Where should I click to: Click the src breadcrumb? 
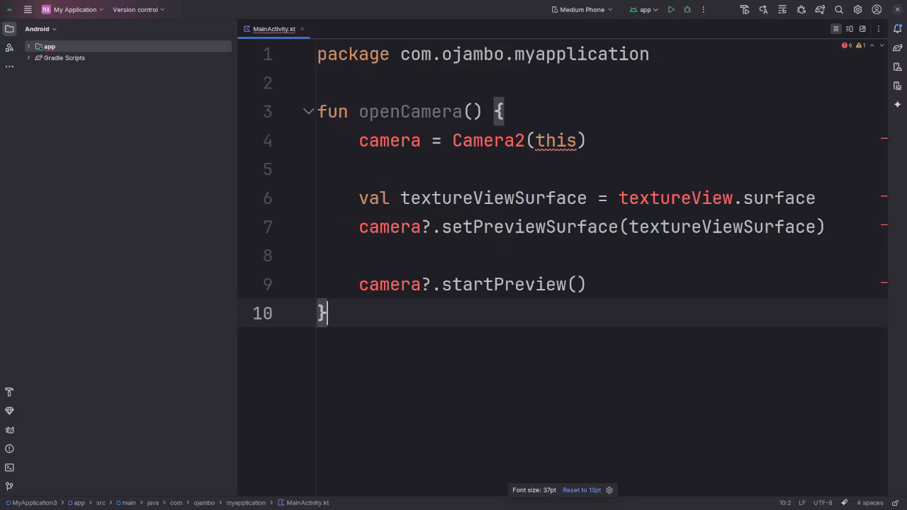(x=101, y=503)
